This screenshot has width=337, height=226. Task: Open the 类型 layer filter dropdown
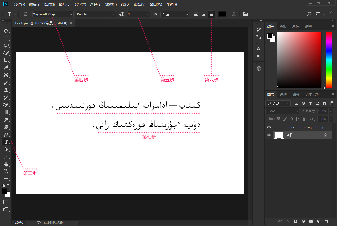278,103
